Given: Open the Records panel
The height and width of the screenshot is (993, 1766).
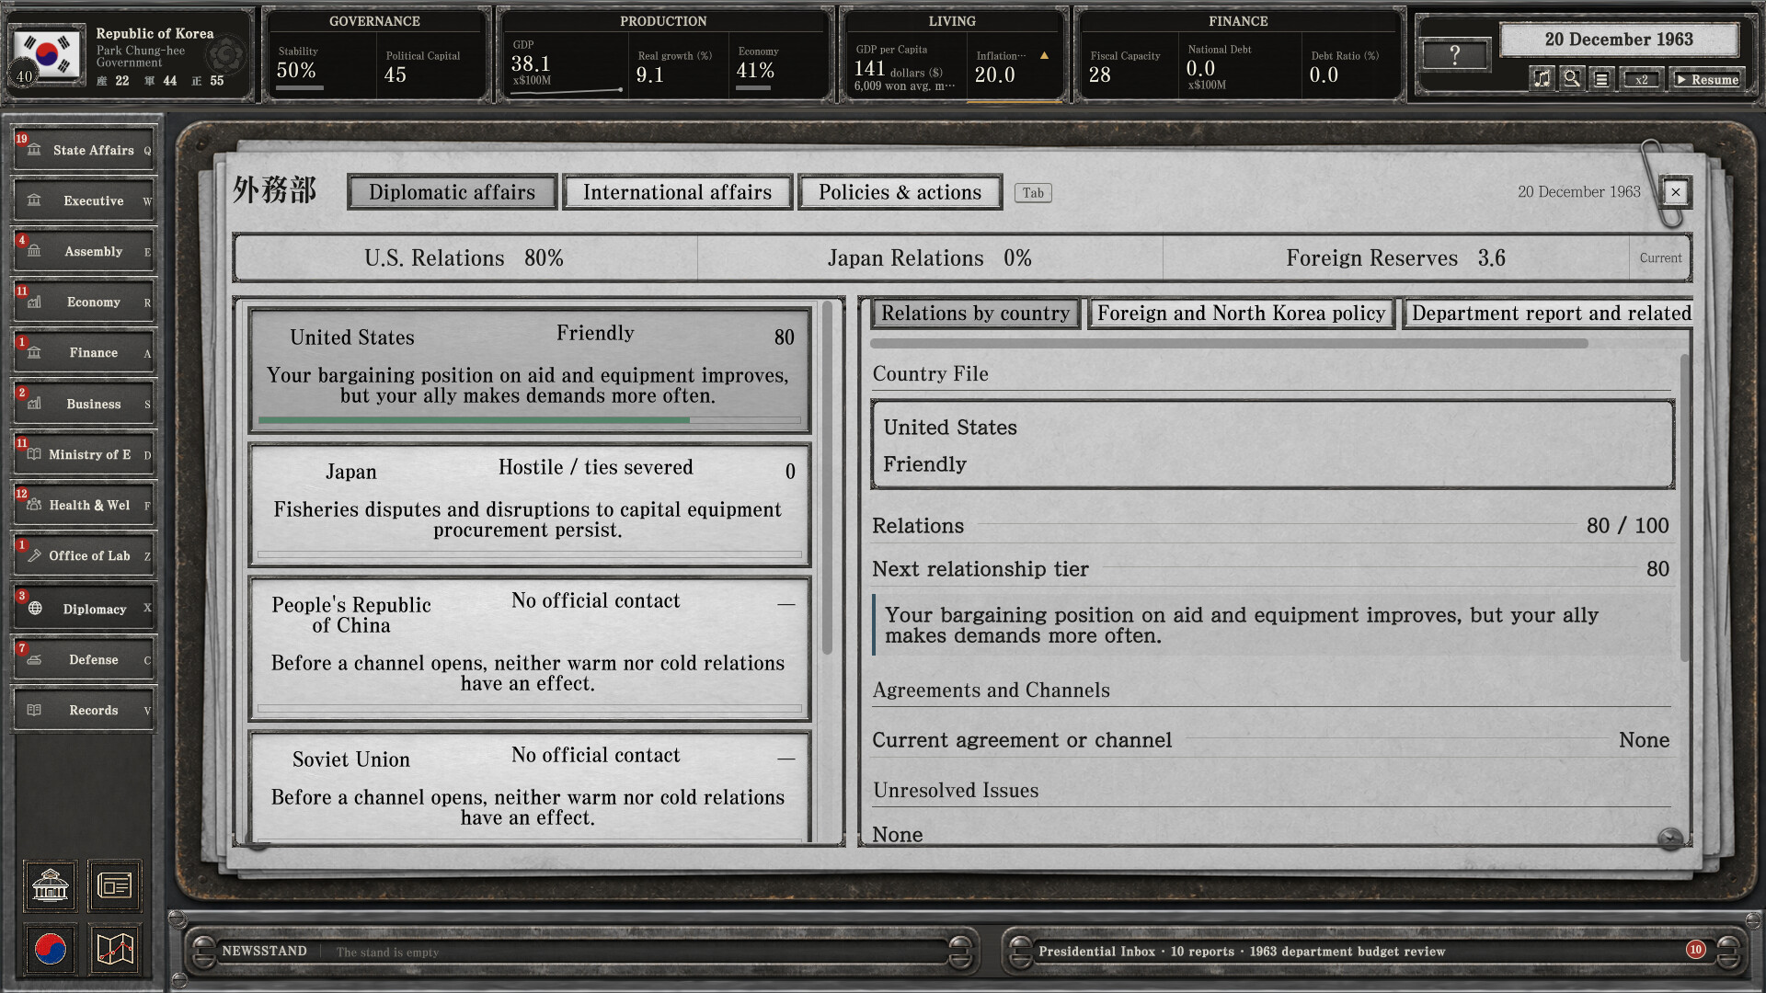Looking at the screenshot, I should tap(84, 710).
